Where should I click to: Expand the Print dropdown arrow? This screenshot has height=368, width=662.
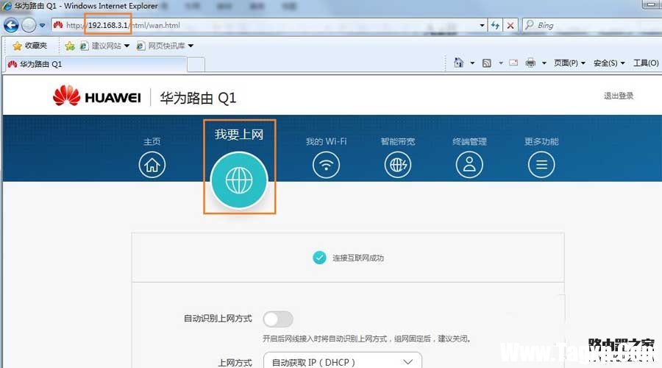point(544,63)
